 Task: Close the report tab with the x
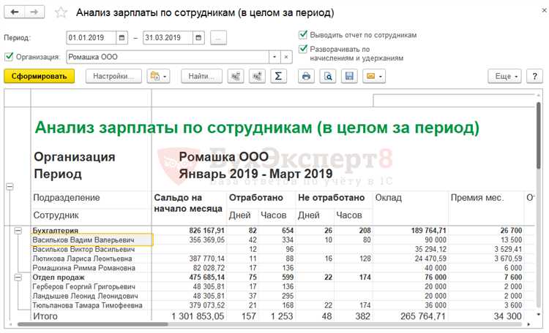[544, 10]
